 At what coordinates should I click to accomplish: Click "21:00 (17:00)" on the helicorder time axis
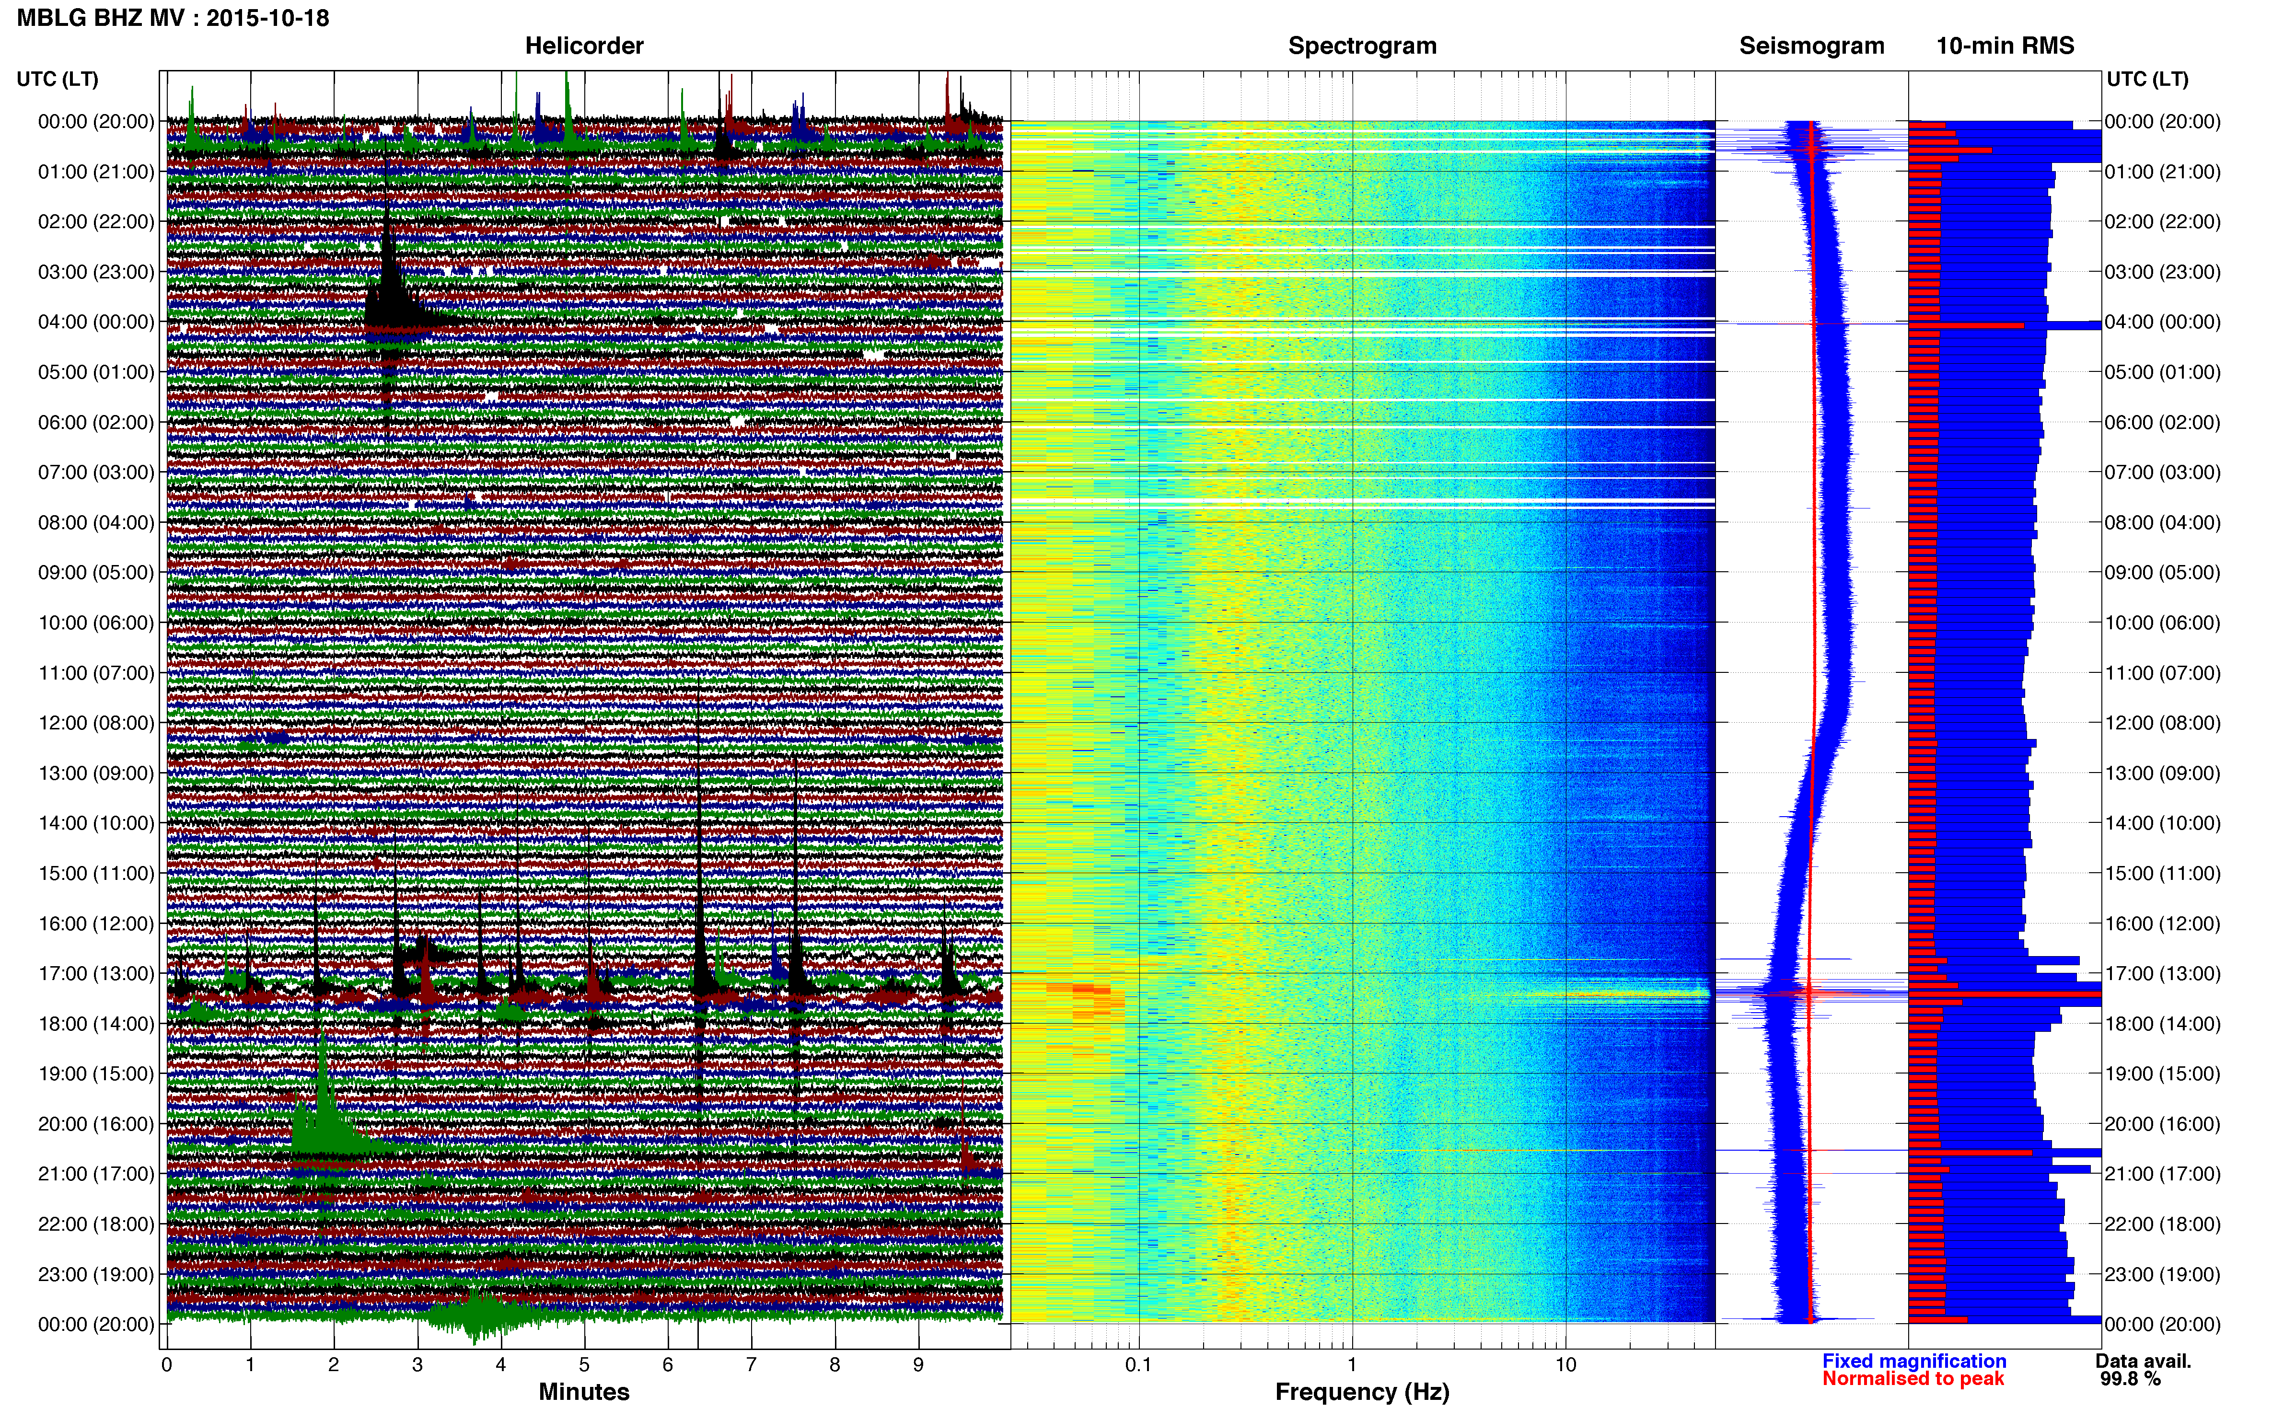point(96,1174)
